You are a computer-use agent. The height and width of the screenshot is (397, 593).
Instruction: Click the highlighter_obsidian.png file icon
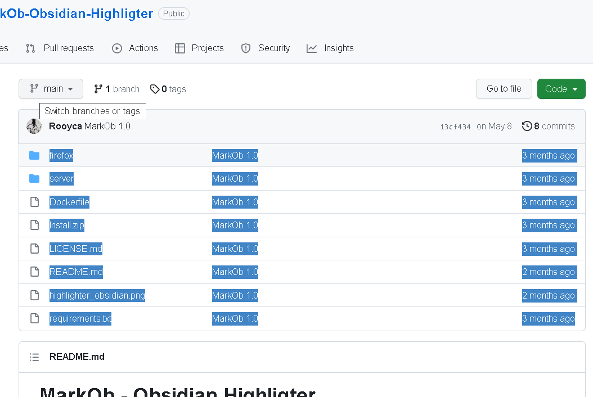34,295
